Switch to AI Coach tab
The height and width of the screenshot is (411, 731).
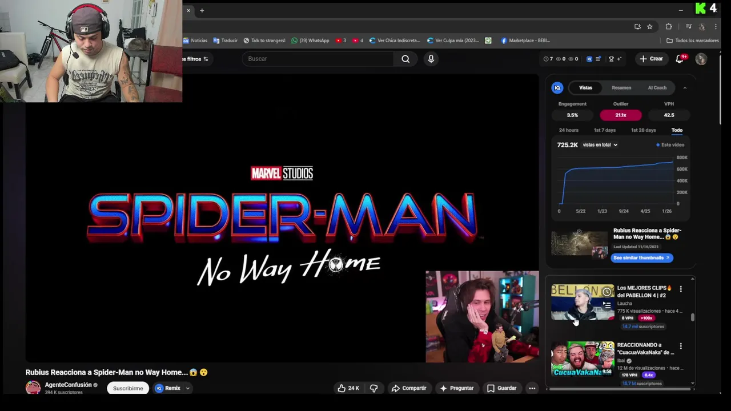pyautogui.click(x=657, y=88)
